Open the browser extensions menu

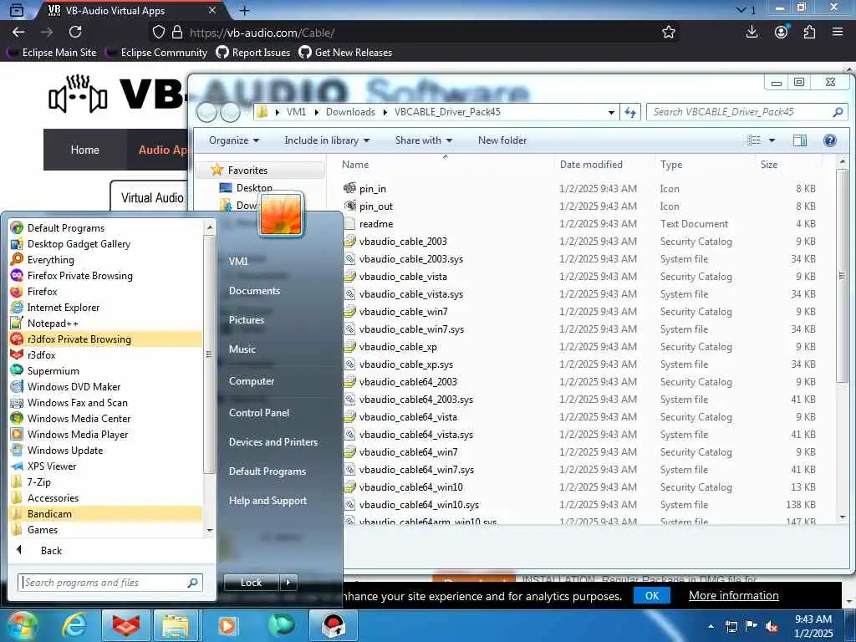(809, 32)
